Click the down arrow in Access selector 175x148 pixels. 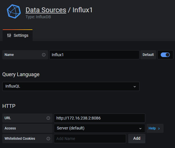tap(140, 128)
